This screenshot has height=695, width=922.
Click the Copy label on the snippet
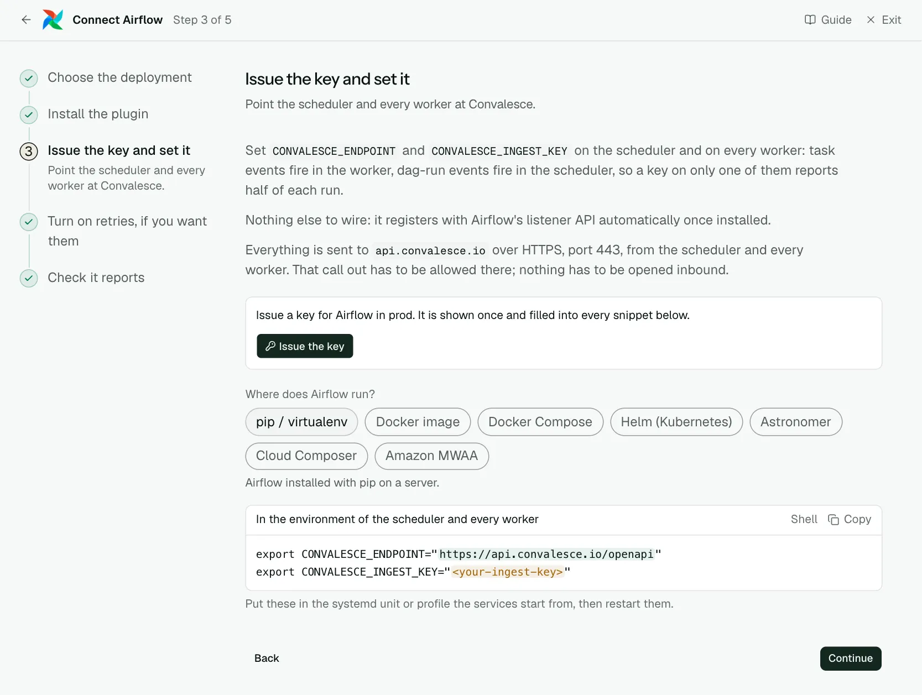(857, 519)
